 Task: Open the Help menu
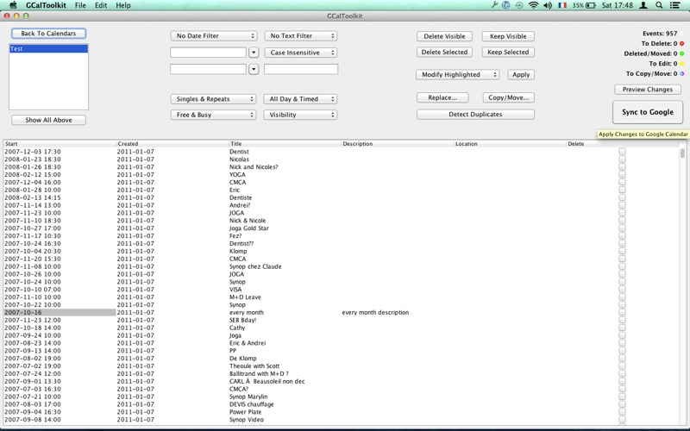point(123,5)
